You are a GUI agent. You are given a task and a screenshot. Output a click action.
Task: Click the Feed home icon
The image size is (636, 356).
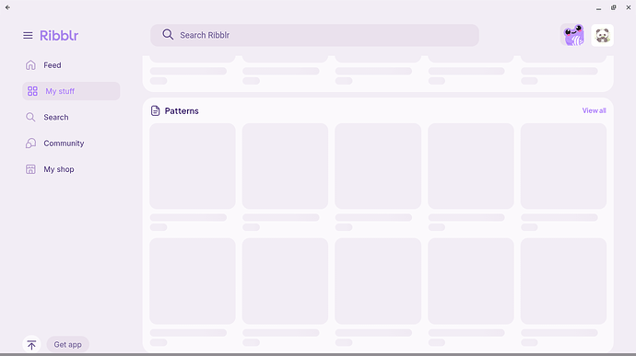point(30,65)
